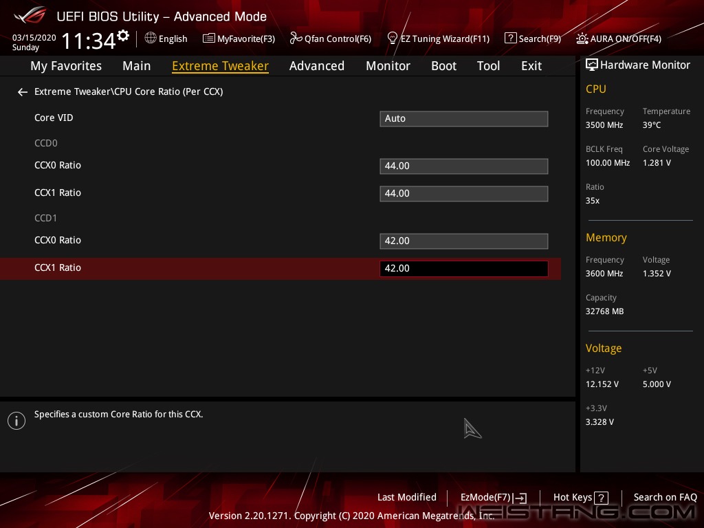Open Search(F9)
The width and height of the screenshot is (704, 528).
pyautogui.click(x=533, y=38)
